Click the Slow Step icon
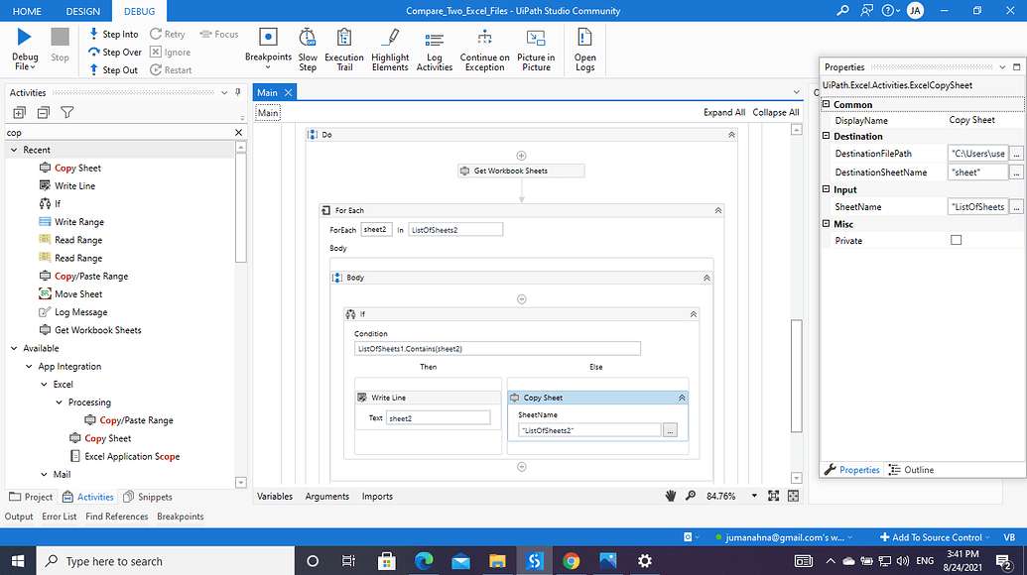The width and height of the screenshot is (1027, 575). tap(308, 38)
